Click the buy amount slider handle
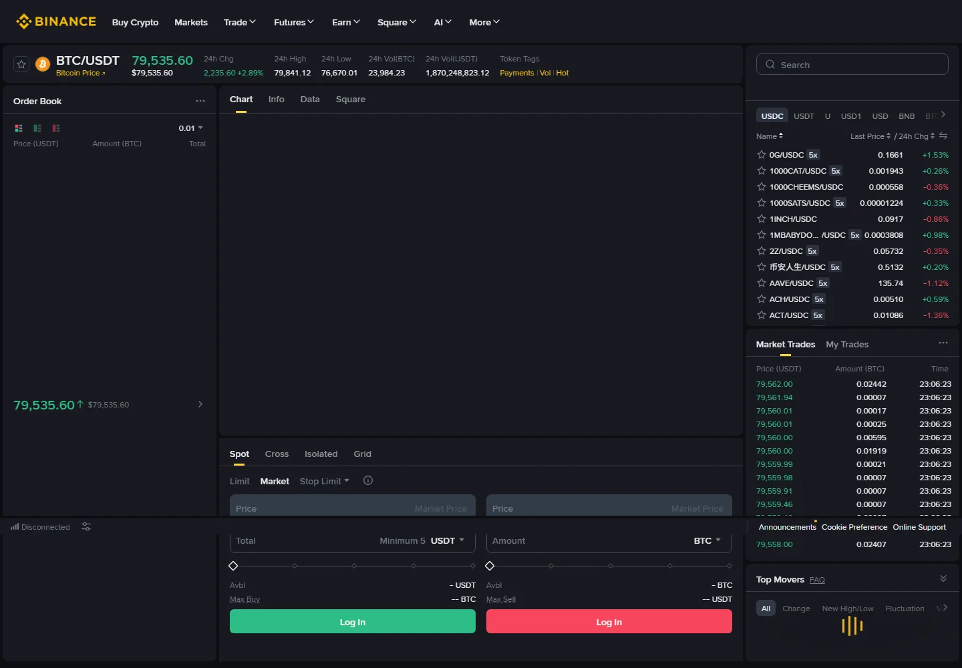Viewport: 962px width, 668px height. (233, 566)
